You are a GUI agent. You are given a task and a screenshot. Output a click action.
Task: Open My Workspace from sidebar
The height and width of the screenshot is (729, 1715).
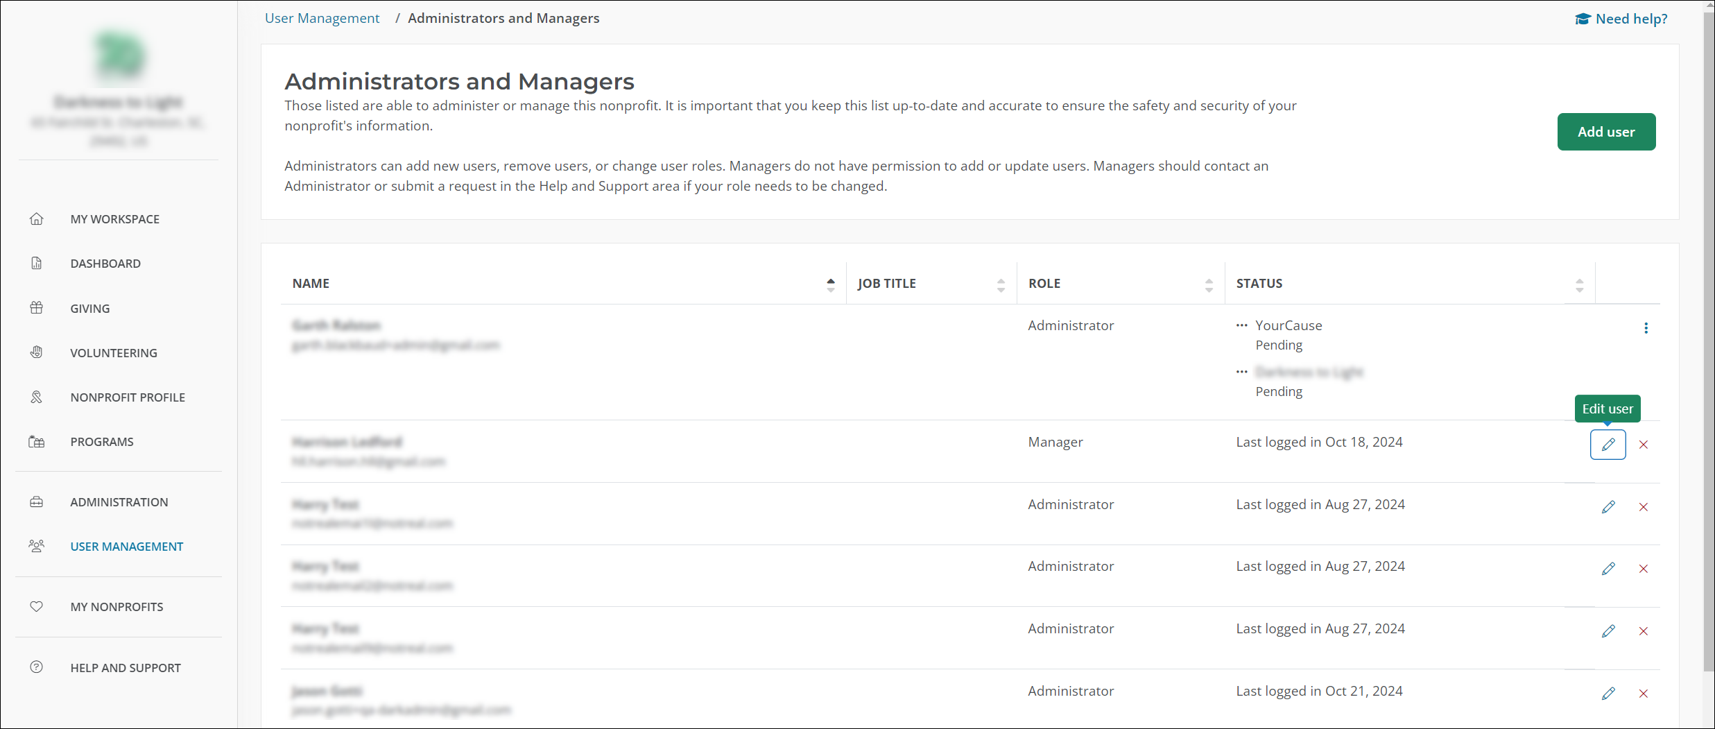[114, 219]
